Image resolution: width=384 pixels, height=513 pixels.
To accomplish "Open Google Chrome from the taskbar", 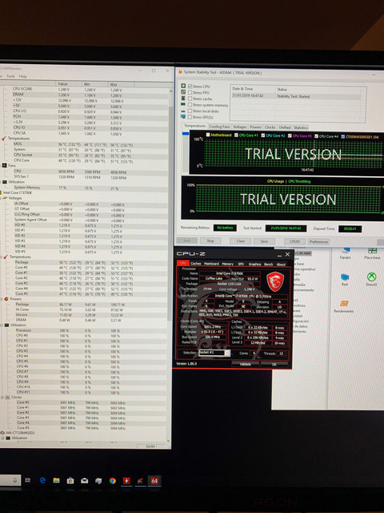I will pos(112,481).
